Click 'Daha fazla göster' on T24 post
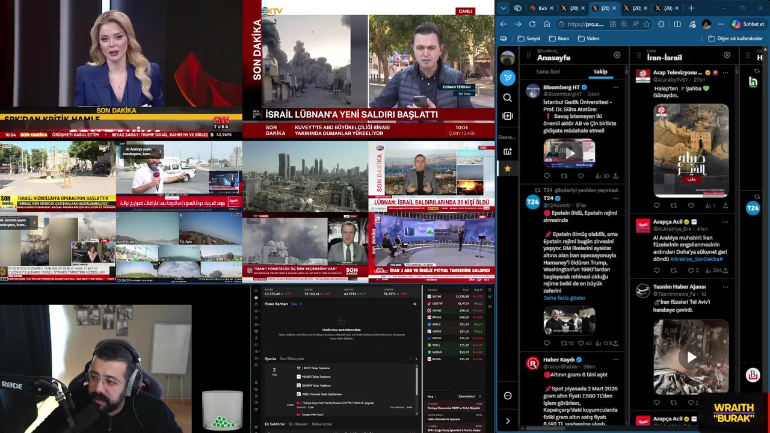Viewport: 770px width, 433px height. (564, 298)
